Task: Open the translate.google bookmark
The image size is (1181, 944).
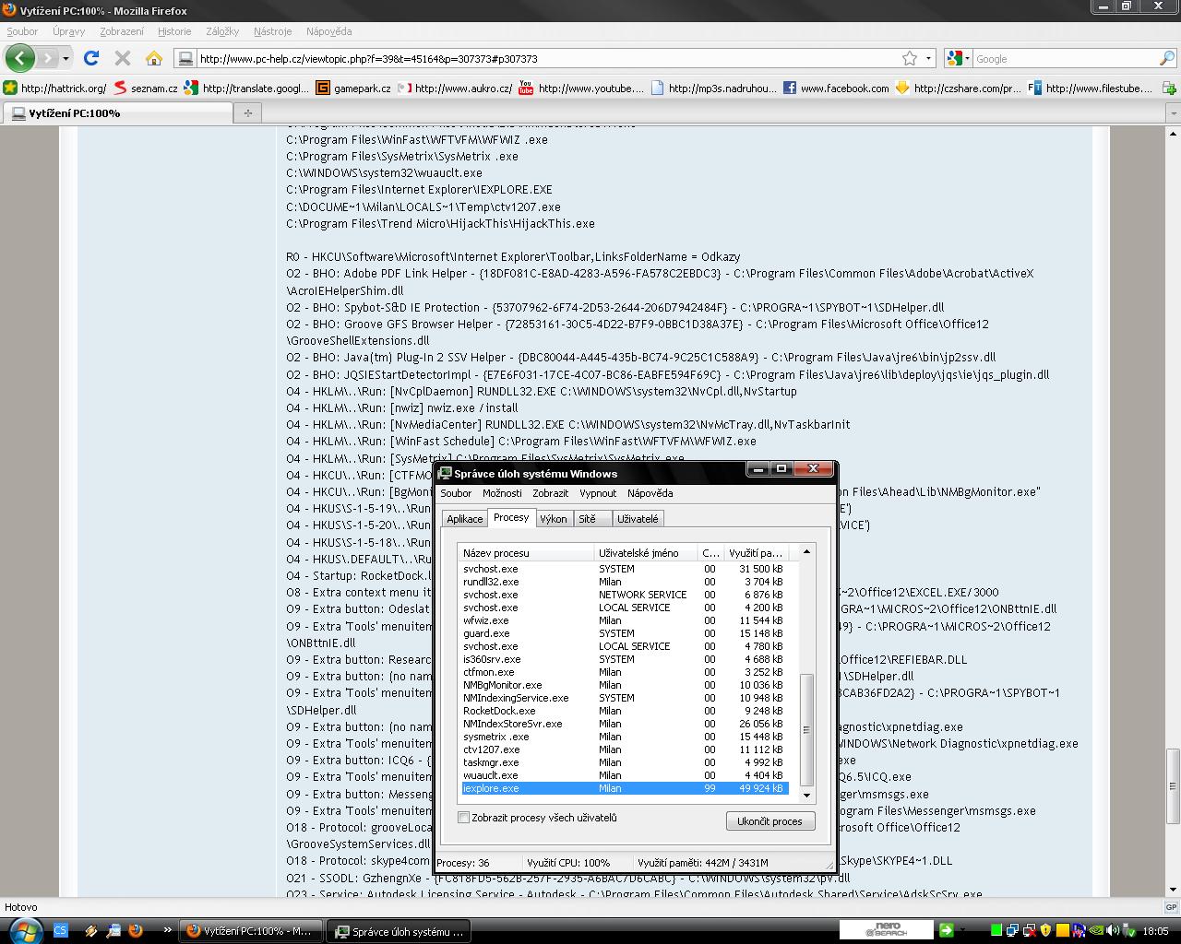Action: click(246, 88)
